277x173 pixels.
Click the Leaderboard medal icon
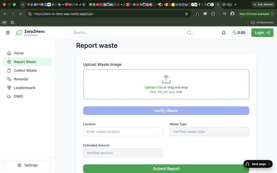point(9,88)
